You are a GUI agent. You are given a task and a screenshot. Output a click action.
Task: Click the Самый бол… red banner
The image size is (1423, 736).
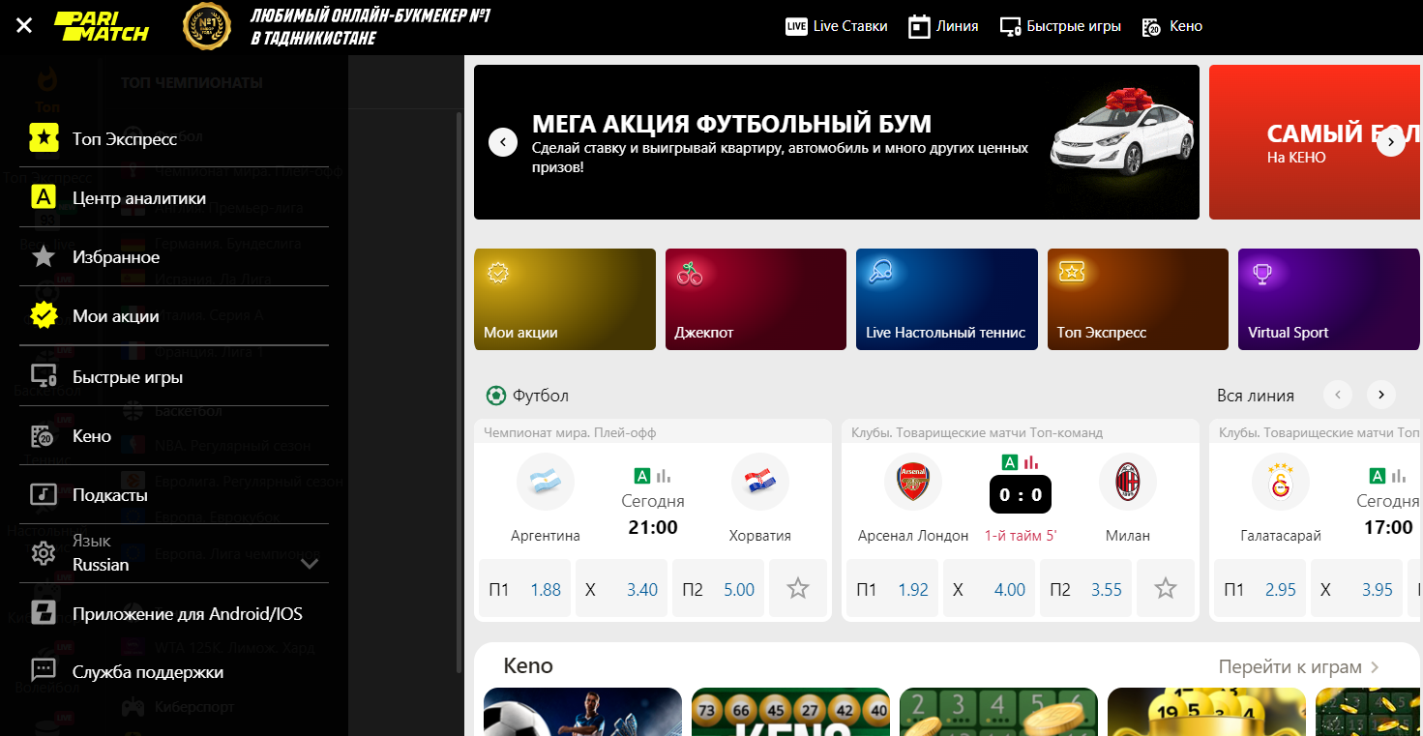1316,142
